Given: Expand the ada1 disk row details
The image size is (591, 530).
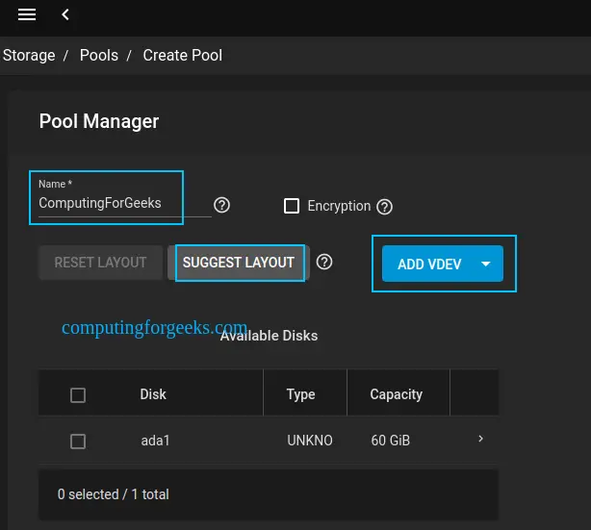Looking at the screenshot, I should [x=480, y=439].
